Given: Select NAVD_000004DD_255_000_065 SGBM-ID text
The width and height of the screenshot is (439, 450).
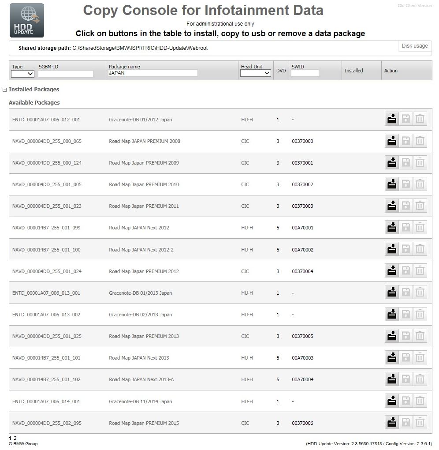Looking at the screenshot, I should (47, 141).
